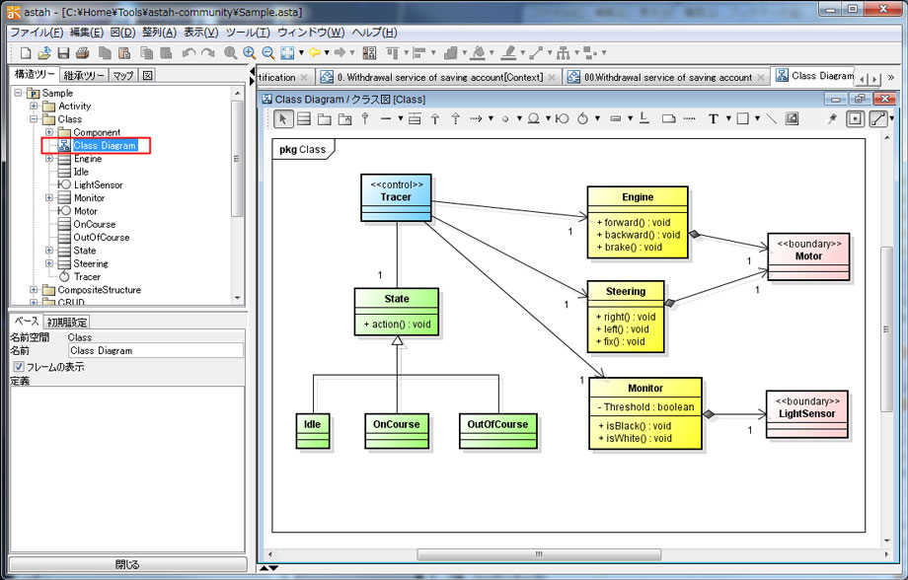
Task: Collapse the Sample project root node
Action: tap(19, 93)
